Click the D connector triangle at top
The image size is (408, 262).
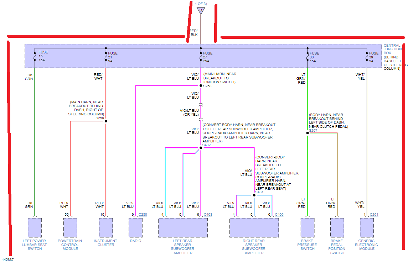(201, 11)
